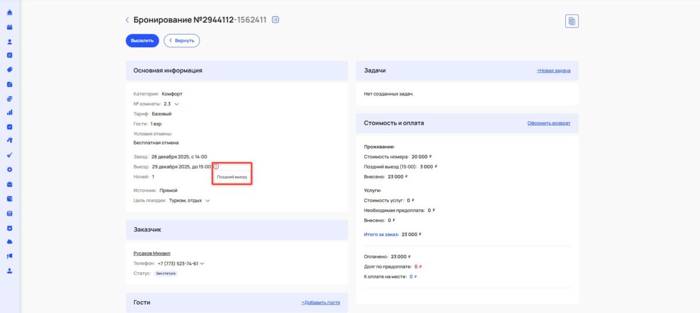The height and width of the screenshot is (313, 700).
Task: Go back using arrow before Бронирование title
Action: tap(127, 20)
